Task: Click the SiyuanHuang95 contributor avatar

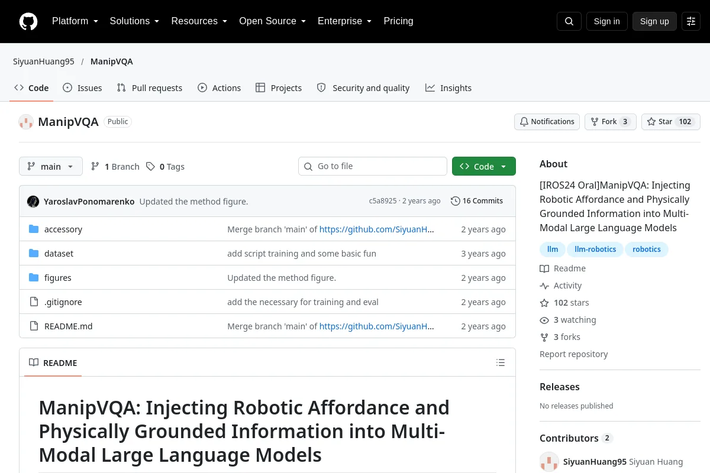Action: 549,462
